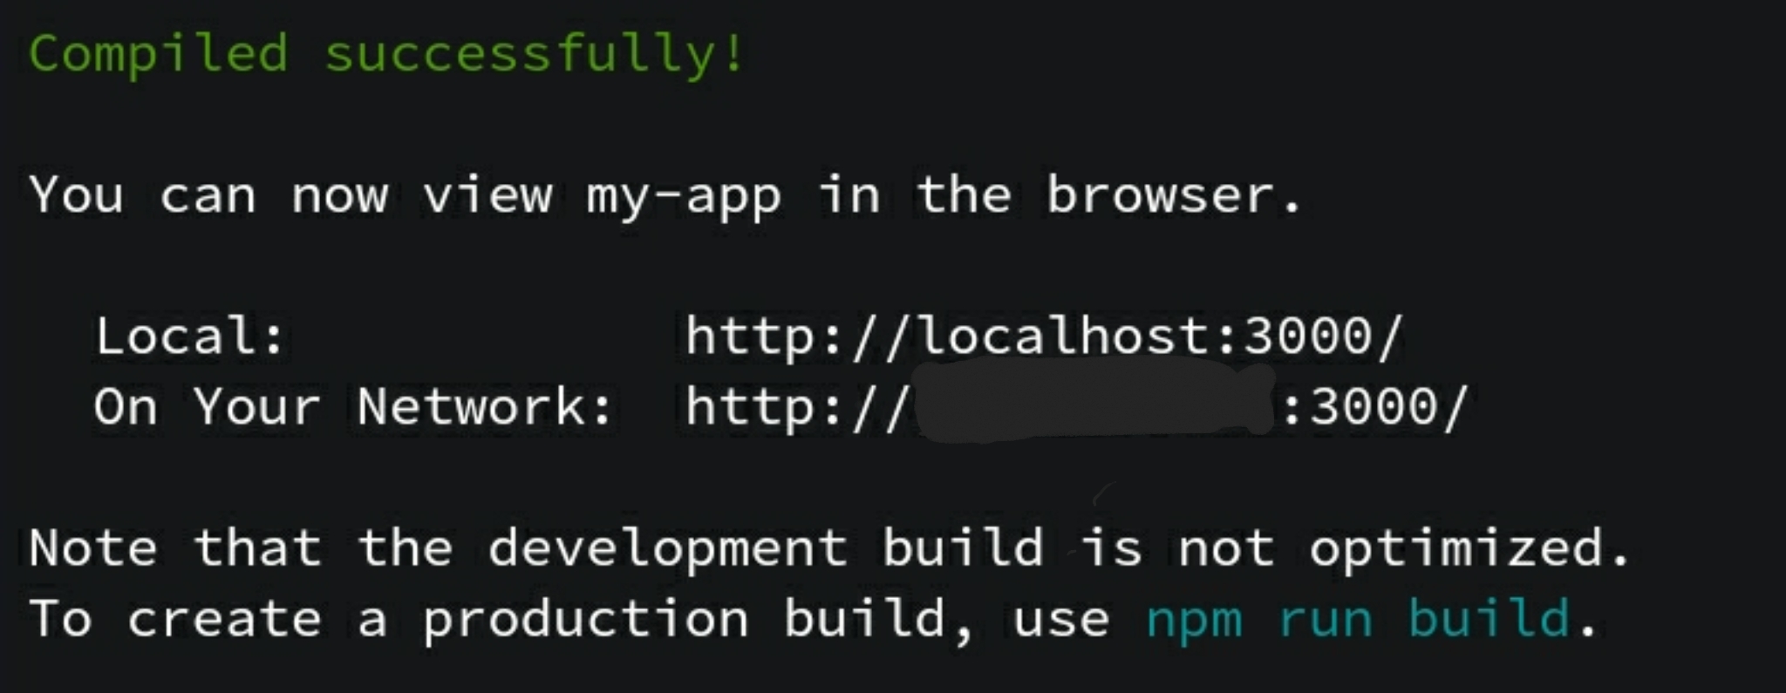The height and width of the screenshot is (693, 1786).
Task: Click the On Your Network: label
Action: [353, 407]
